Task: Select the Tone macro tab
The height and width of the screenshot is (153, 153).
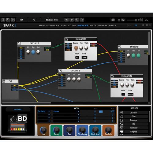Action: 43,131
